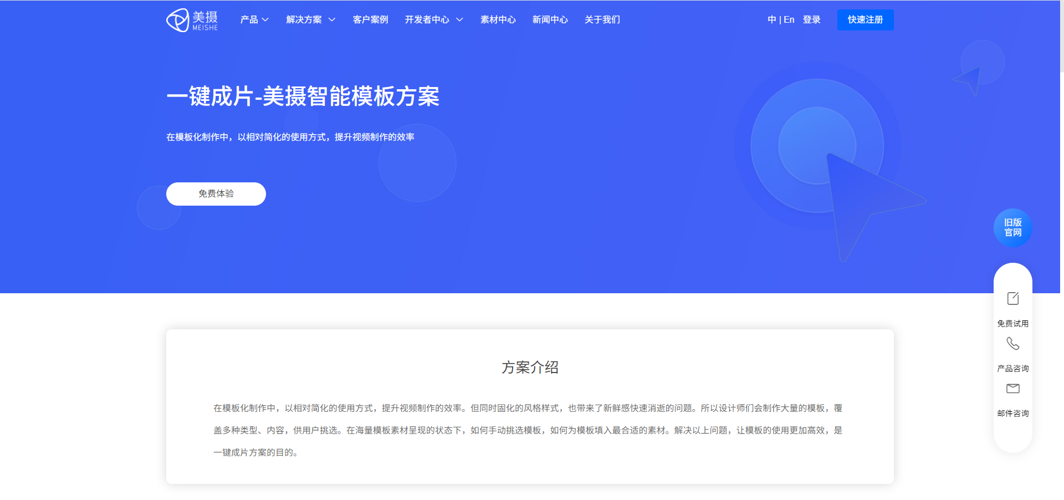Image resolution: width=1064 pixels, height=500 pixels.
Task: Go to 素材中心 page
Action: point(498,19)
